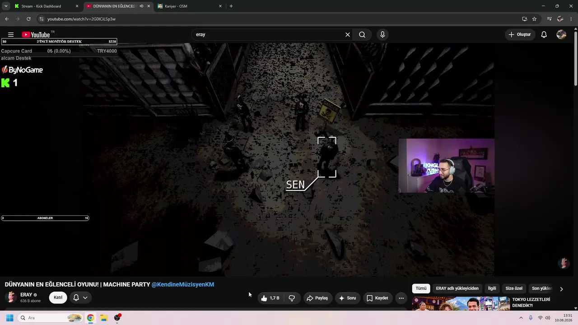The height and width of the screenshot is (325, 578).
Task: Bookmark this page with the star
Action: pos(534,19)
